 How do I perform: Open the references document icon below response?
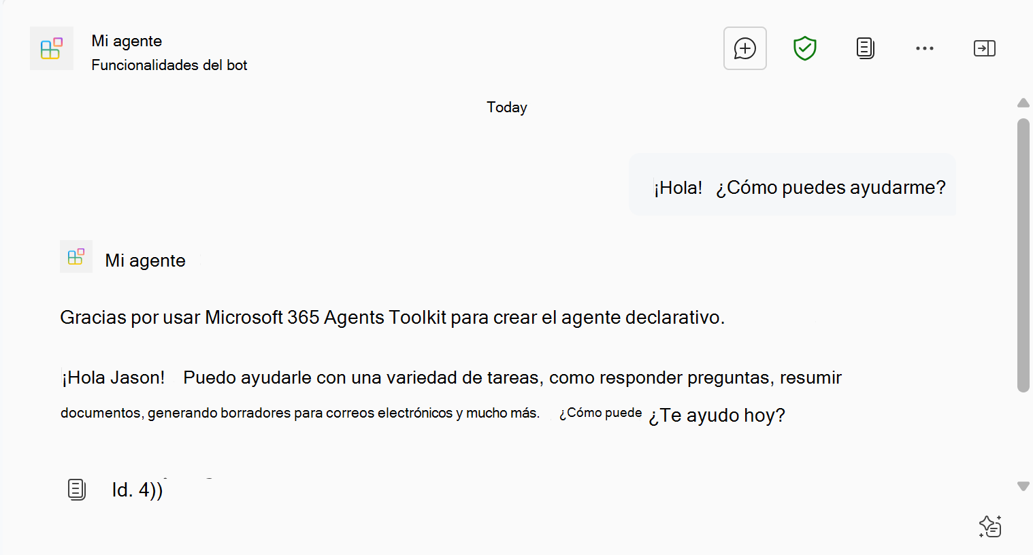77,489
